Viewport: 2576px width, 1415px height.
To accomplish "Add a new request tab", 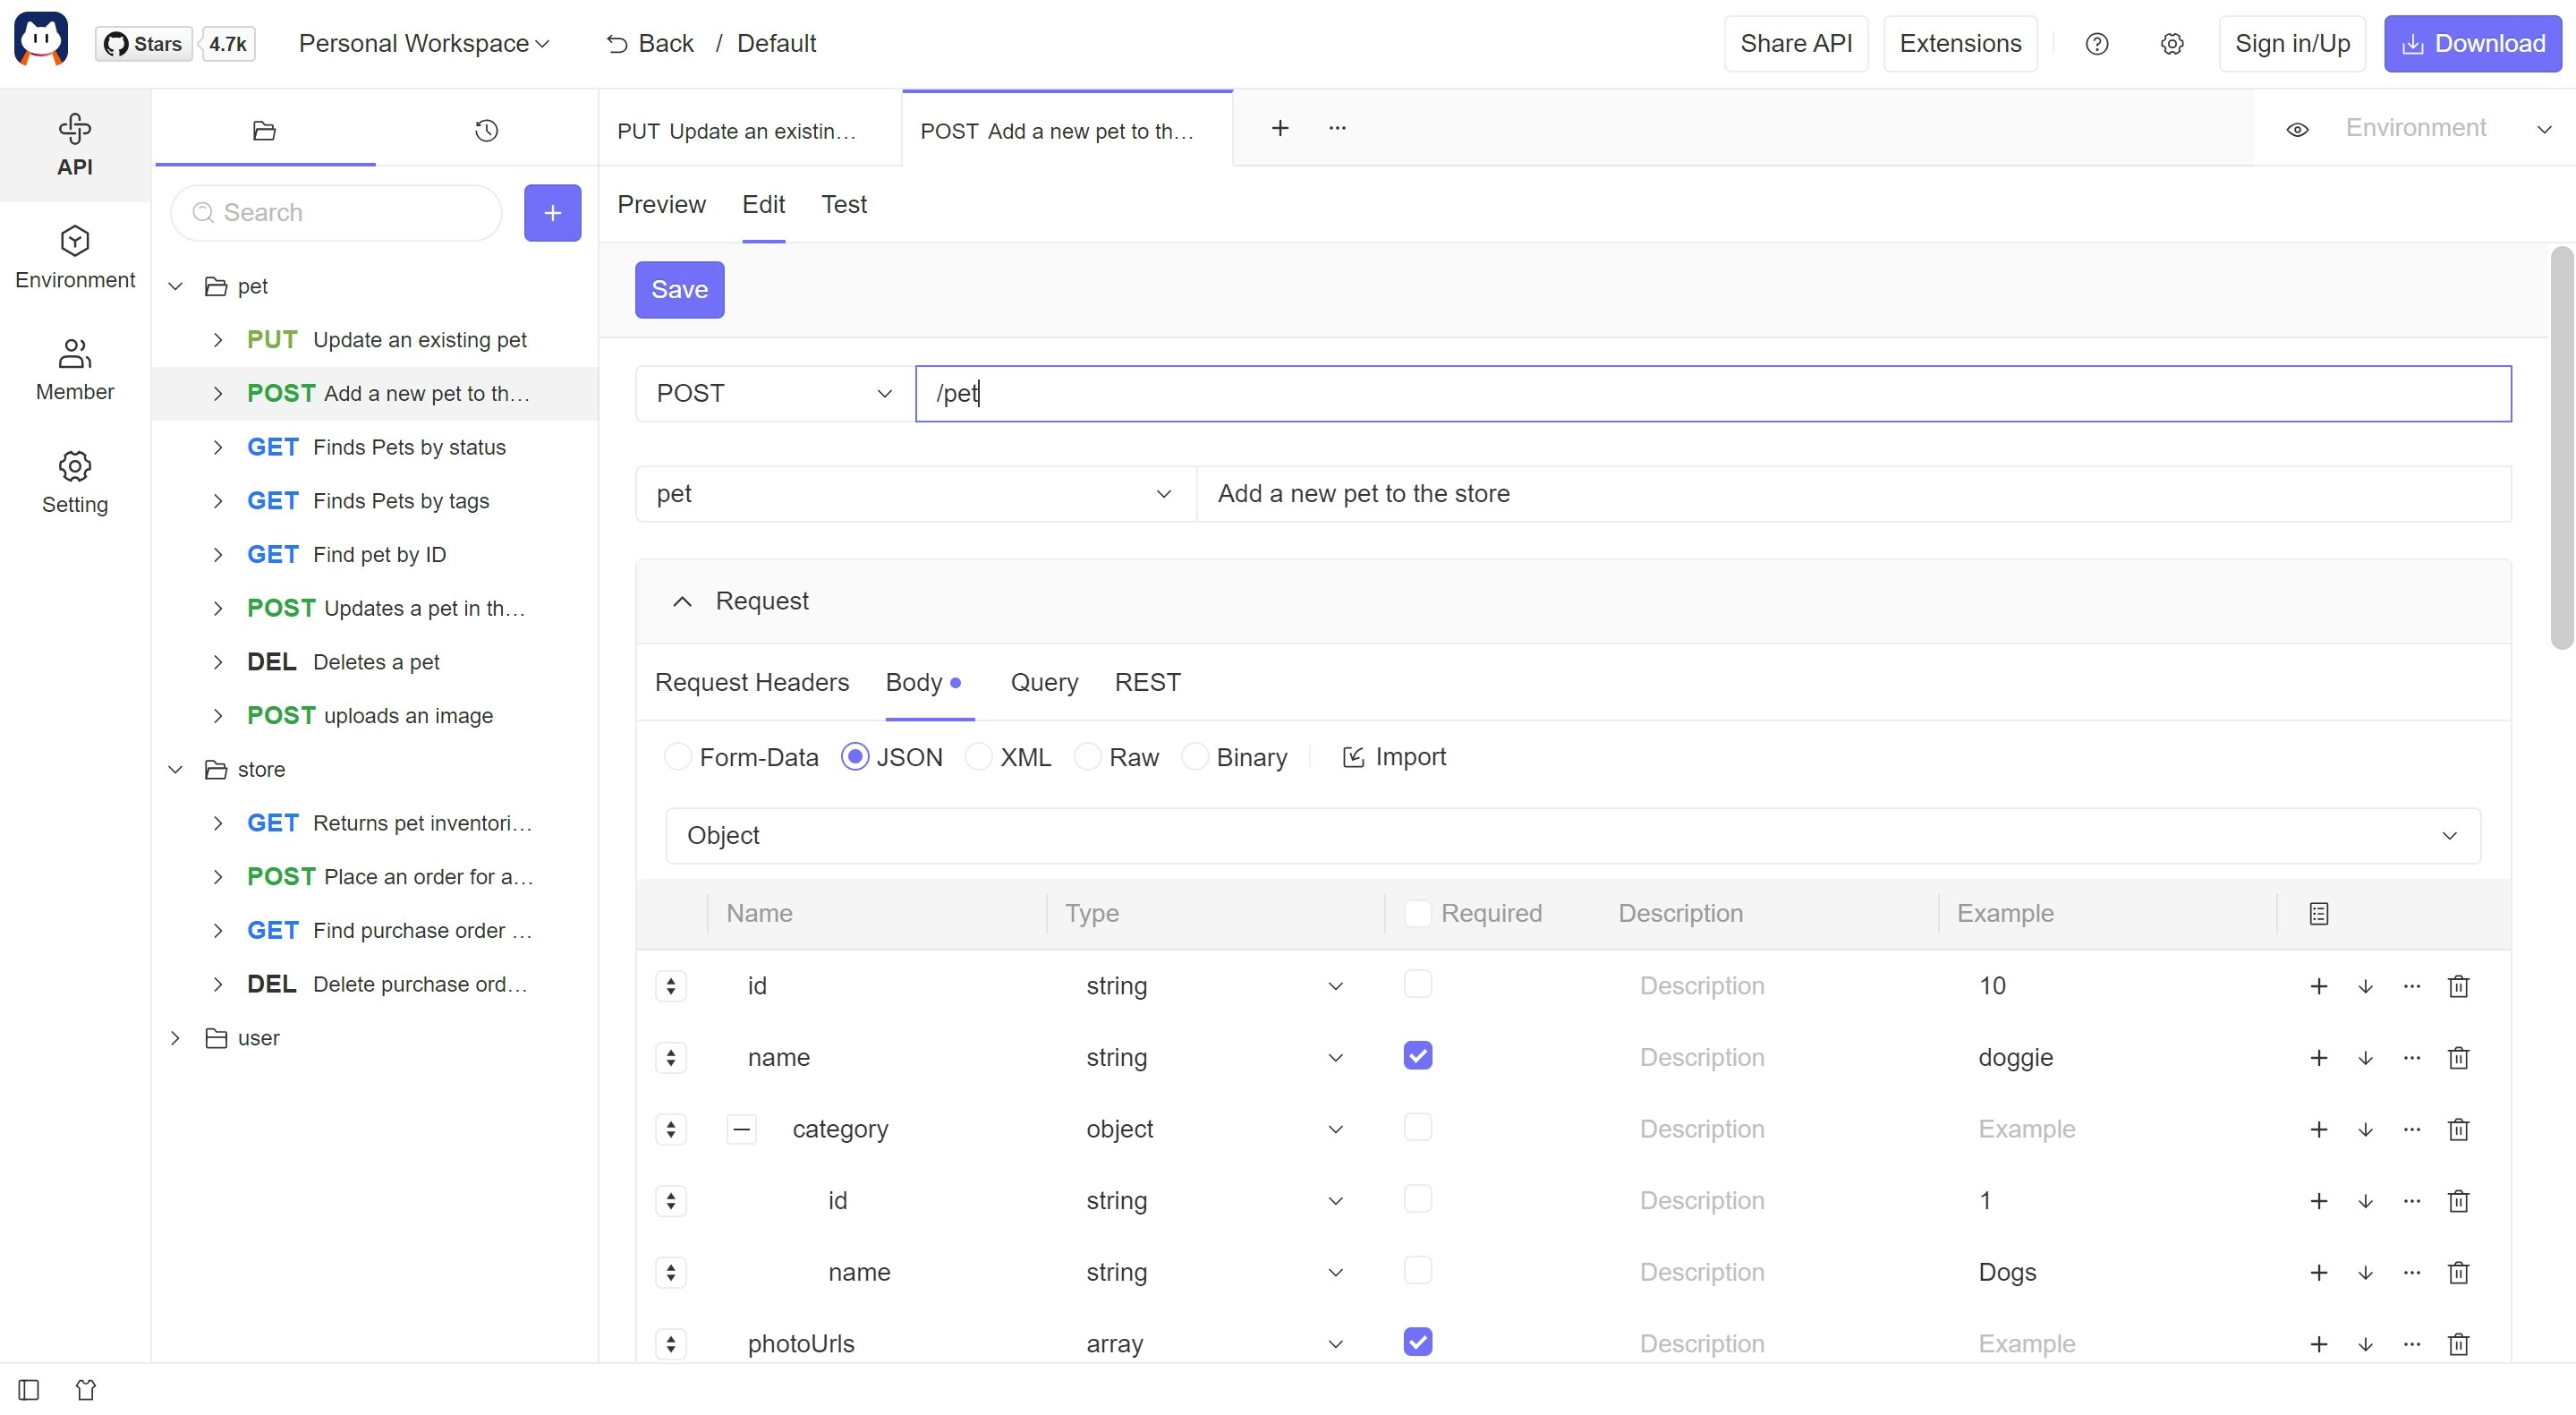I will (1279, 128).
